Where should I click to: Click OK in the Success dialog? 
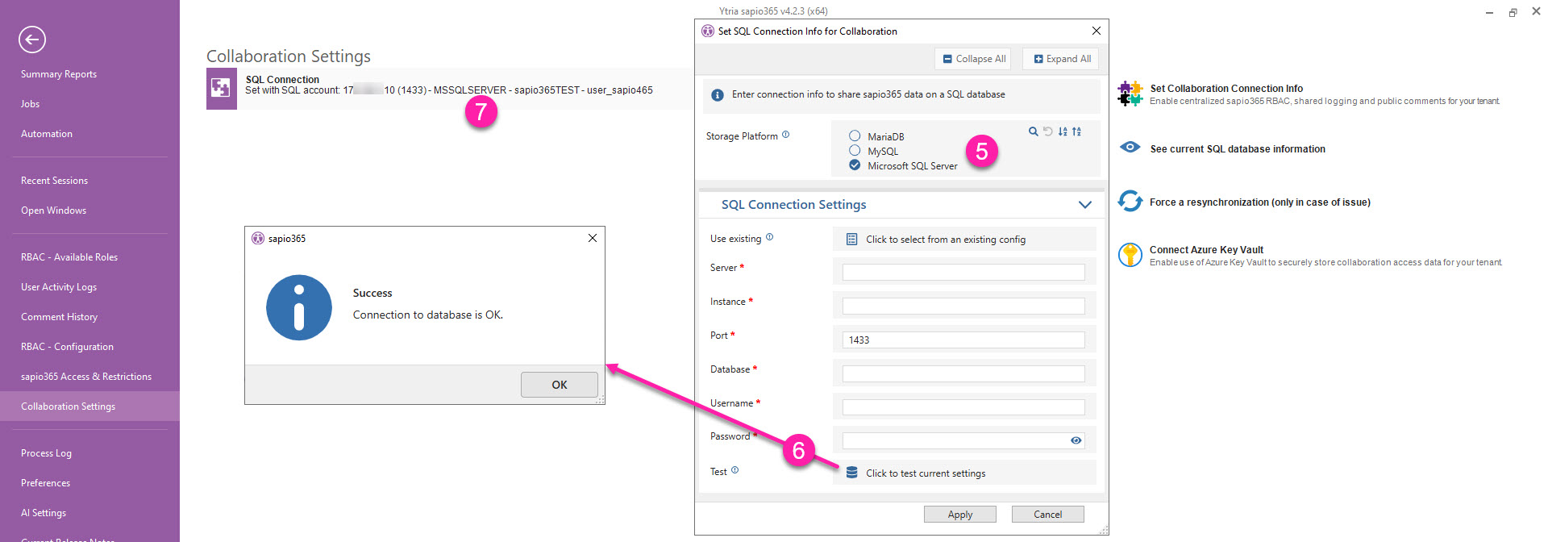560,385
